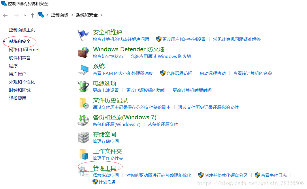This screenshot has height=189, width=307.
Task: Open 时钟和区域 in the sidebar
Action: click(x=20, y=90)
